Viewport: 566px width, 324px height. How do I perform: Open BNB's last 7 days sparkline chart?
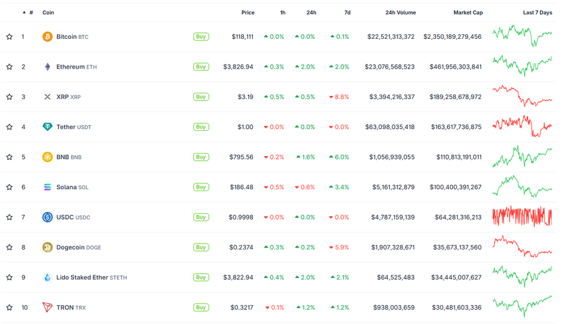click(x=522, y=157)
